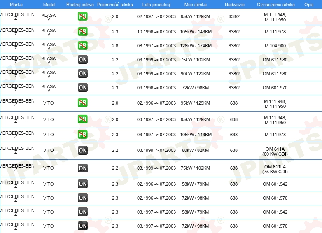Viewport: 322px width, 233px height.
Task: Click the Pojemność silnika column header
Action: point(115,5)
